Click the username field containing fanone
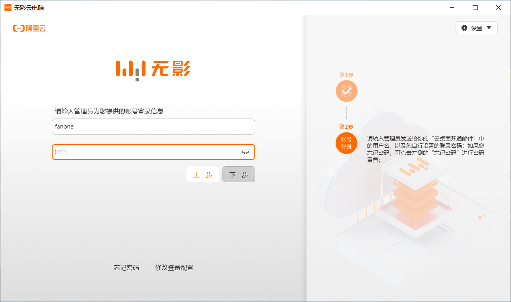The image size is (511, 302). [x=153, y=127]
